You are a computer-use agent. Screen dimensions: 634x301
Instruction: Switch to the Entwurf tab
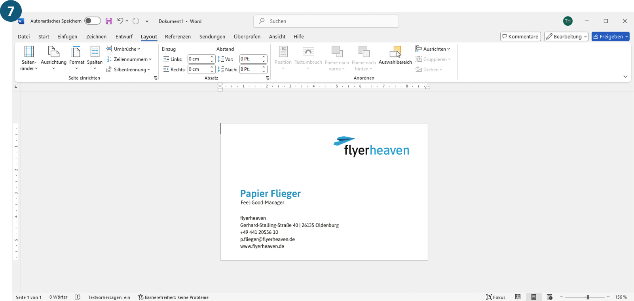tap(124, 37)
